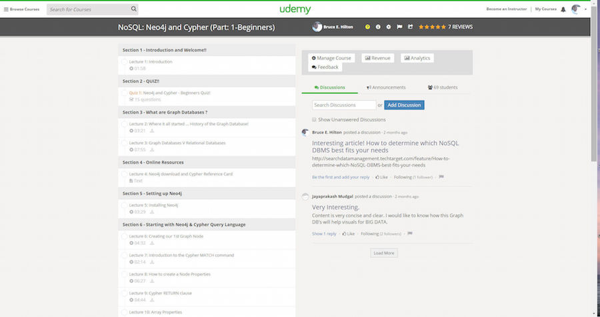The height and width of the screenshot is (317, 600).
Task: Open Lecture 8: How to create Node Properties
Action: [x=169, y=274]
